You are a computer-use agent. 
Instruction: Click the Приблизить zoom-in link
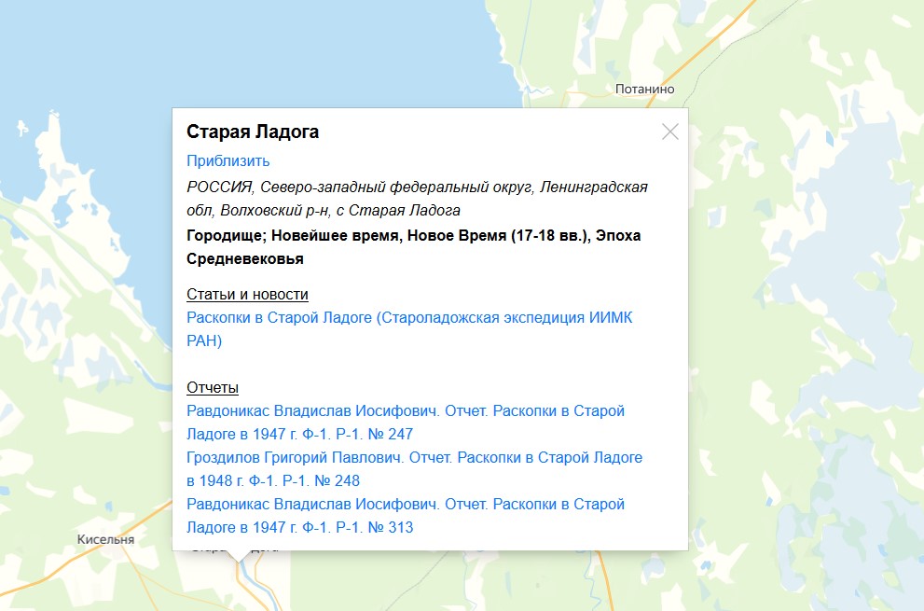point(228,160)
